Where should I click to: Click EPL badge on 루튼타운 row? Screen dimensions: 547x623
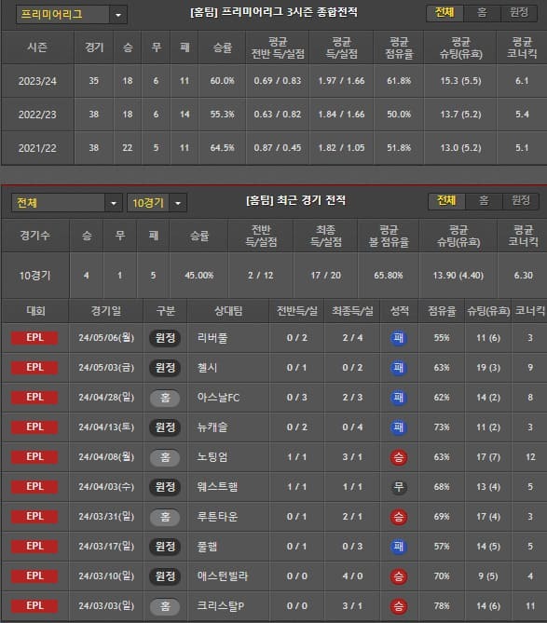click(34, 517)
